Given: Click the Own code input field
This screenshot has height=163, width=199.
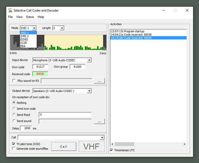Looking at the screenshot, I should 40,67.
